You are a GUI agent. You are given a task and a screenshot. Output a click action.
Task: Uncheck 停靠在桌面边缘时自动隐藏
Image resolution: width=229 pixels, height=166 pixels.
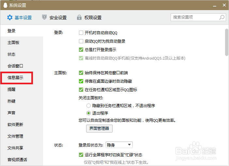pos(81,81)
